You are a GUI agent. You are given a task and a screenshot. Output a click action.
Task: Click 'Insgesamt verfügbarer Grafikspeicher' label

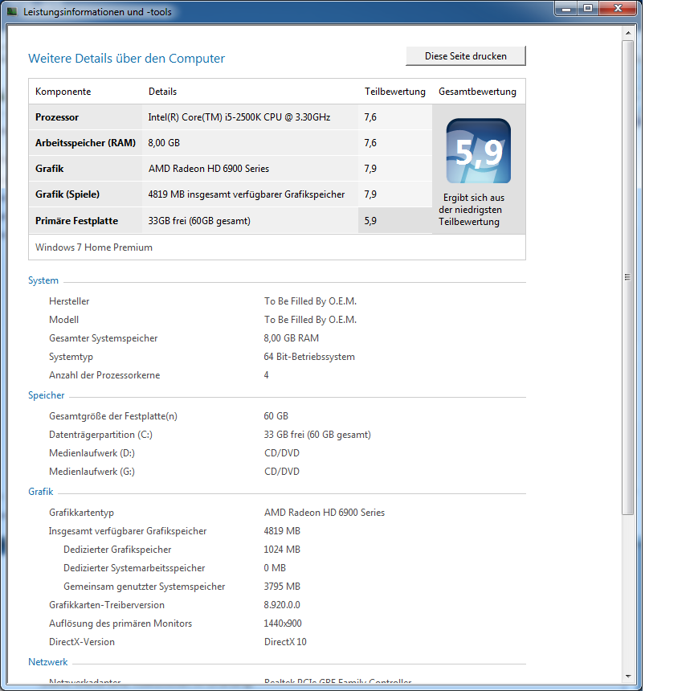[128, 531]
